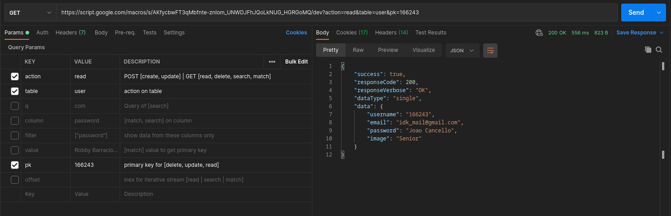
Task: Enable the column parameter checkbox
Action: point(15,121)
